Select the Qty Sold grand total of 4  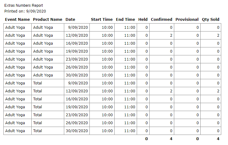[x=218, y=139]
